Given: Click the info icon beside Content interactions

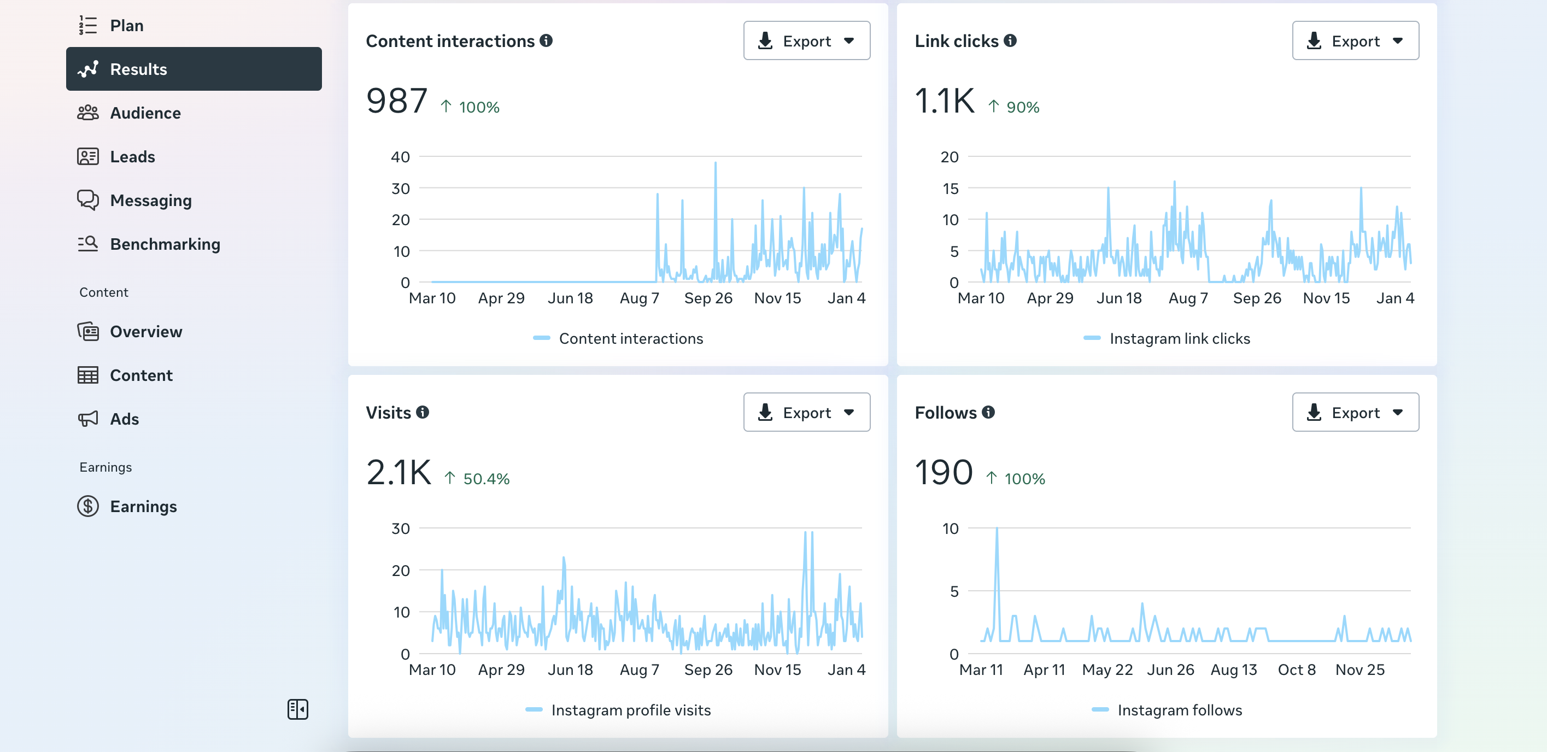Looking at the screenshot, I should pyautogui.click(x=546, y=41).
